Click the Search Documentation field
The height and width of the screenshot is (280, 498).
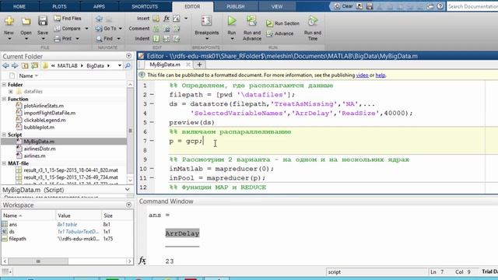point(472,6)
